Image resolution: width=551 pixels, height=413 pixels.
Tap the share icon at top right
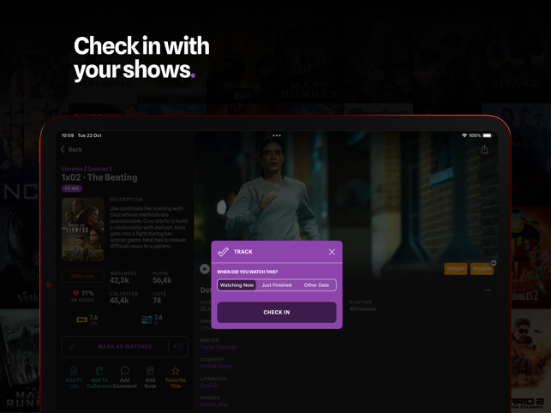click(x=484, y=150)
